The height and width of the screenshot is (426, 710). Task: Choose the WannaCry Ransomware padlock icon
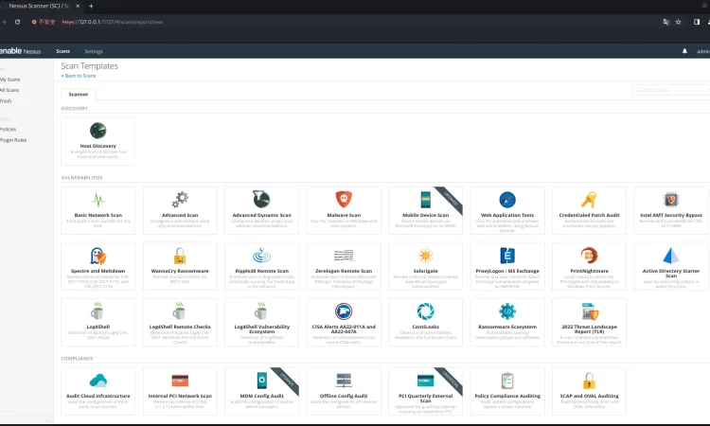point(180,256)
